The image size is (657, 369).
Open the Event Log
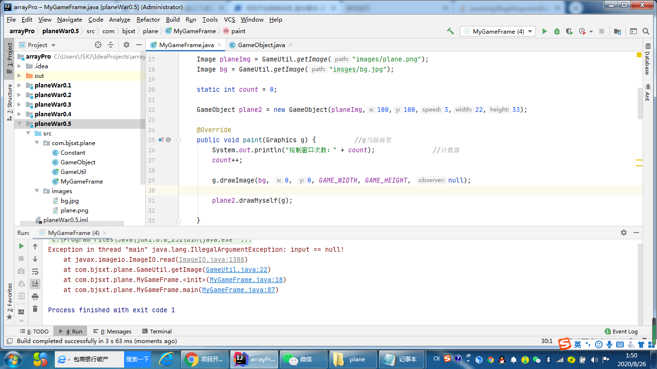click(621, 332)
